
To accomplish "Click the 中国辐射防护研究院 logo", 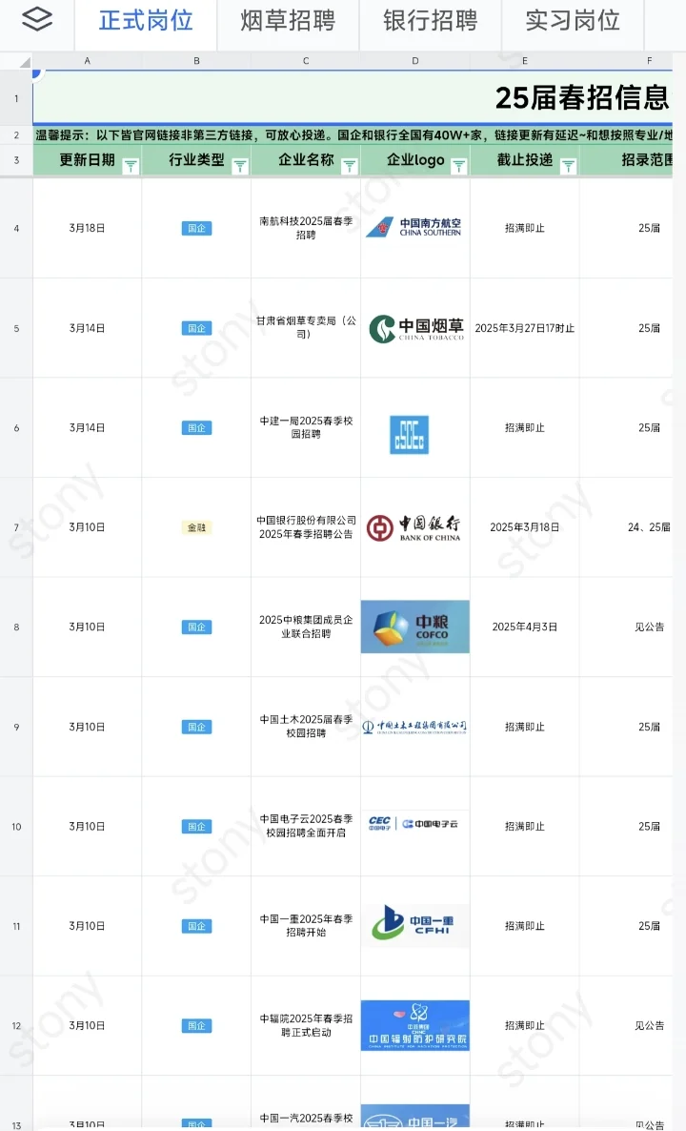I will click(415, 1025).
